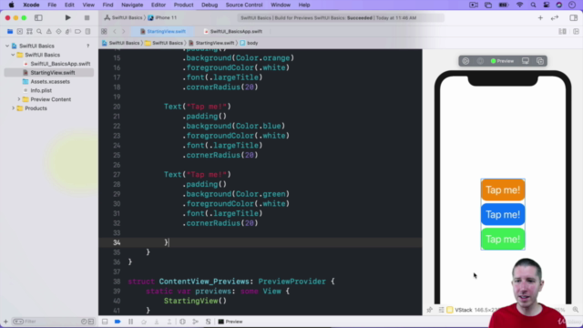Tap the blue Tap me! button in the preview
The width and height of the screenshot is (583, 328).
point(503,215)
